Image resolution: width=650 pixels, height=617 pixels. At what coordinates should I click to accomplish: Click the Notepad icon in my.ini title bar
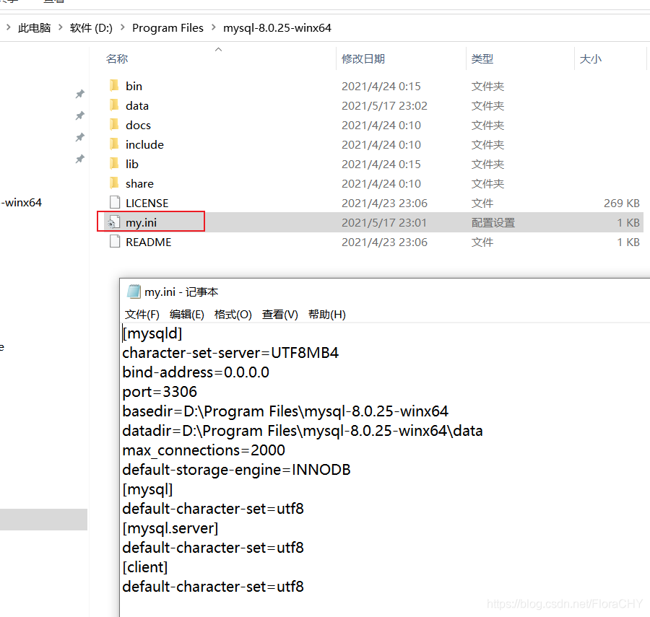click(134, 292)
